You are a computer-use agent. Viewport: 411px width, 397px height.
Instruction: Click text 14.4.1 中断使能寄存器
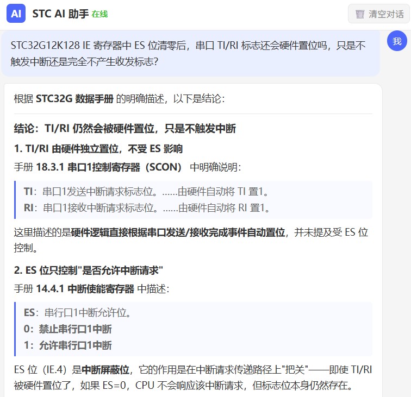coord(85,289)
